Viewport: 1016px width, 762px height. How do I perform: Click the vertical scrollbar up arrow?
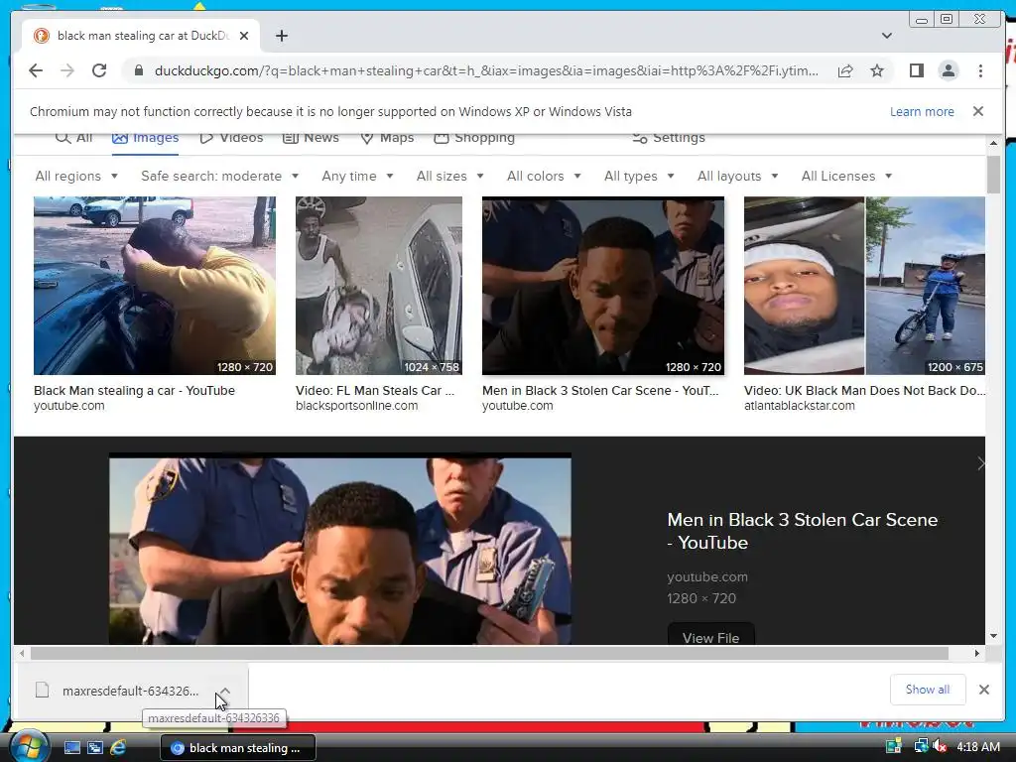pos(993,143)
